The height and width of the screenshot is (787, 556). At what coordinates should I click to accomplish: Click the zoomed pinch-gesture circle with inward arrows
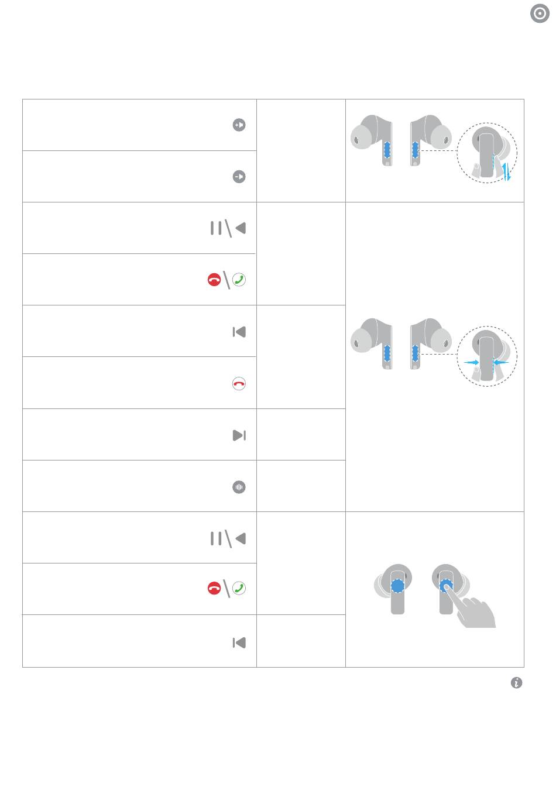pos(487,356)
